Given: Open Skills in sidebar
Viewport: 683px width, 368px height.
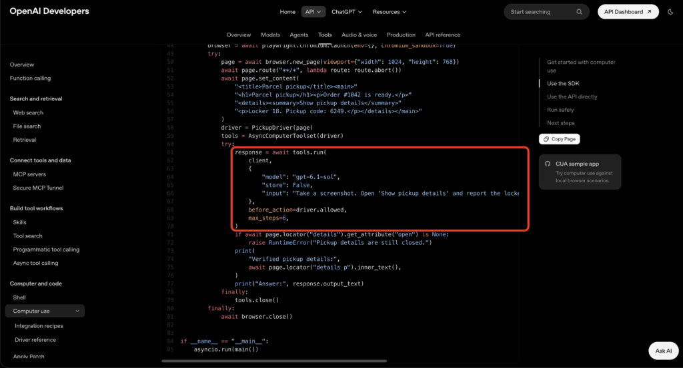Looking at the screenshot, I should pyautogui.click(x=19, y=222).
